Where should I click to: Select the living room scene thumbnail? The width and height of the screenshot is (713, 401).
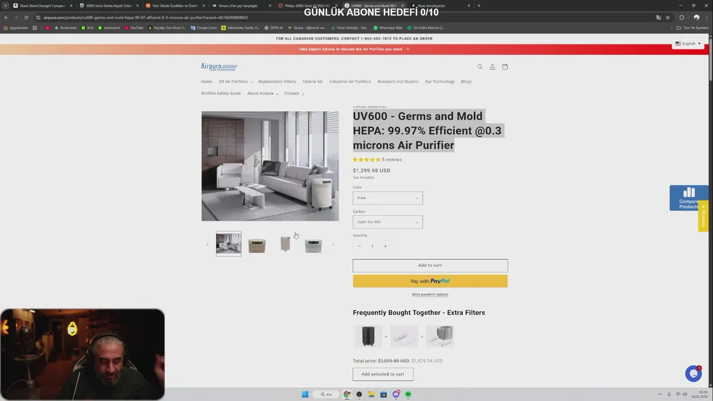click(228, 244)
